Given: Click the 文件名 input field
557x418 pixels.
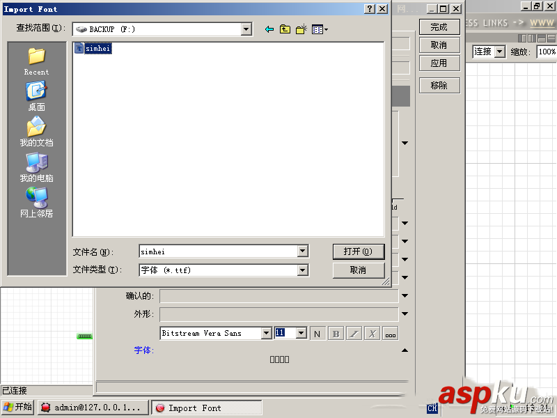Looking at the screenshot, I should (x=218, y=251).
